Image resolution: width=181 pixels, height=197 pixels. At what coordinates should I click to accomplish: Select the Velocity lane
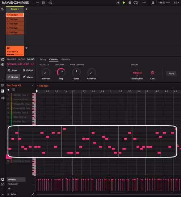click(16, 179)
